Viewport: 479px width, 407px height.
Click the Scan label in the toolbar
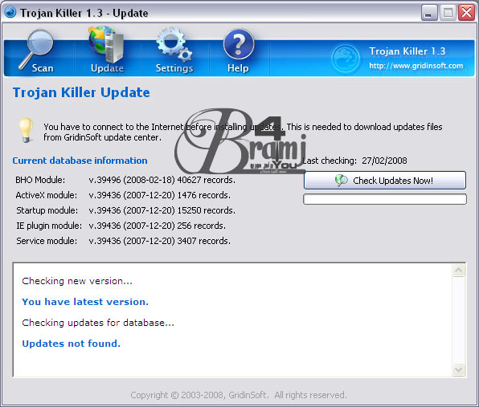point(43,67)
